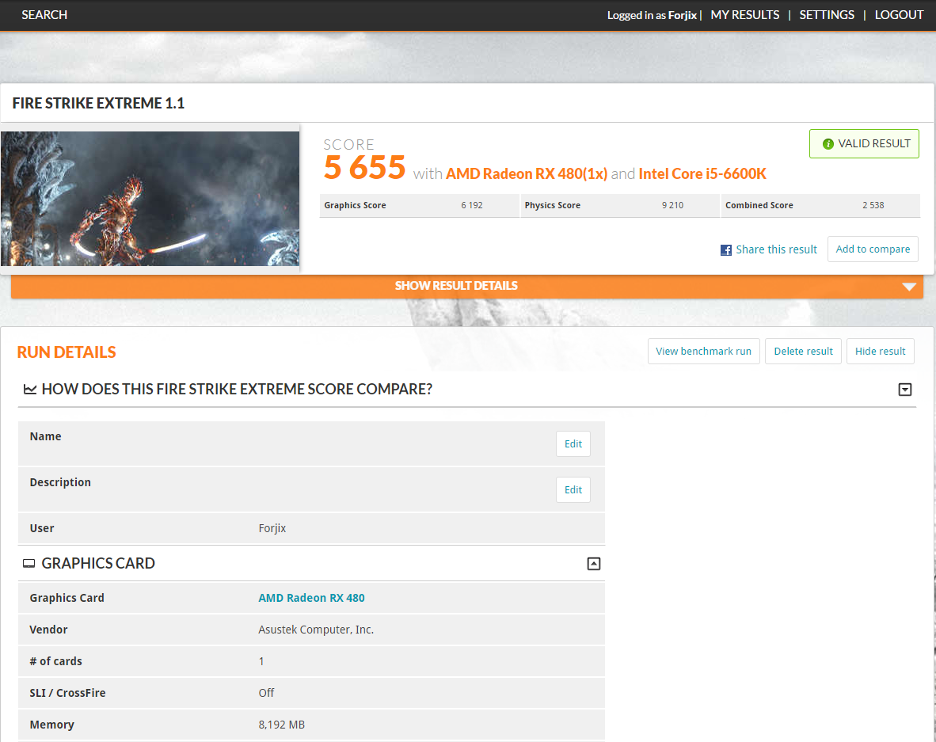Screen dimensions: 936x742
Task: Click the '# of cards' value 1
Action: coord(261,661)
